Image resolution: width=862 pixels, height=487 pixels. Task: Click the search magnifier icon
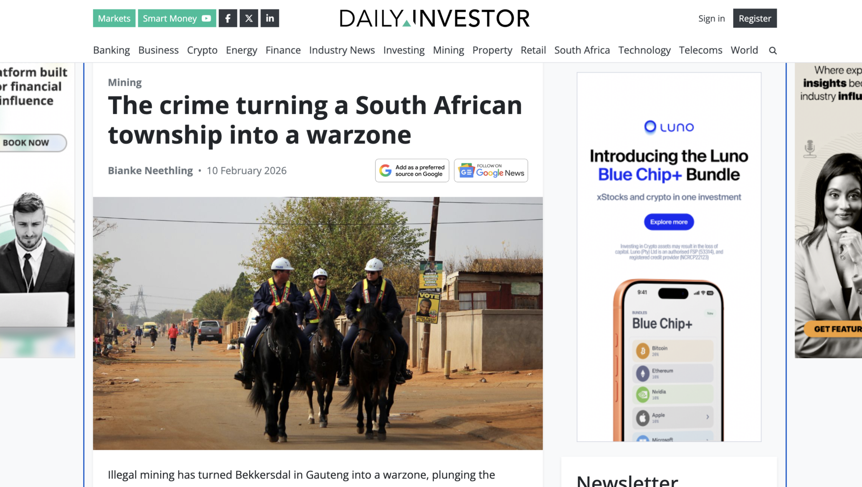point(773,51)
